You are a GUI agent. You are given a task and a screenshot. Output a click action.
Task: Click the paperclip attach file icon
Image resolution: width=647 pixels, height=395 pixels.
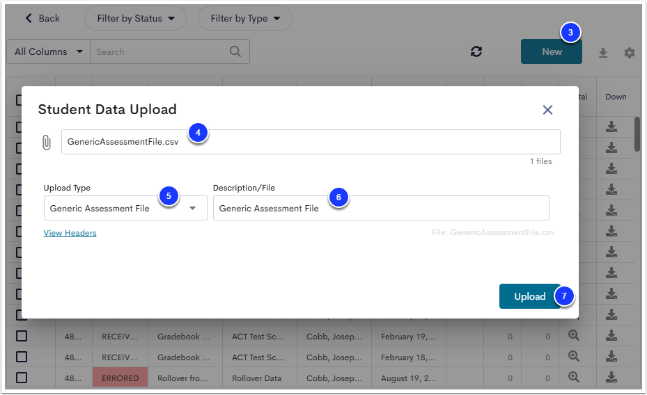coord(47,143)
